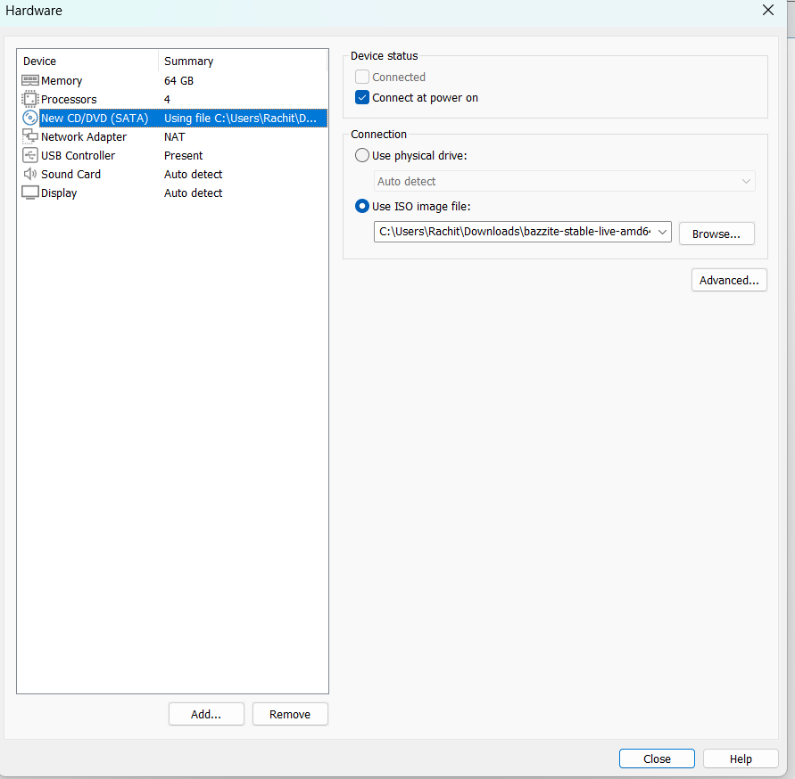Click the Browse... button
795x779 pixels.
click(x=716, y=234)
